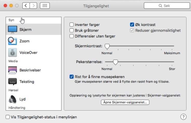Open the Teksting captions icon

(x=12, y=81)
